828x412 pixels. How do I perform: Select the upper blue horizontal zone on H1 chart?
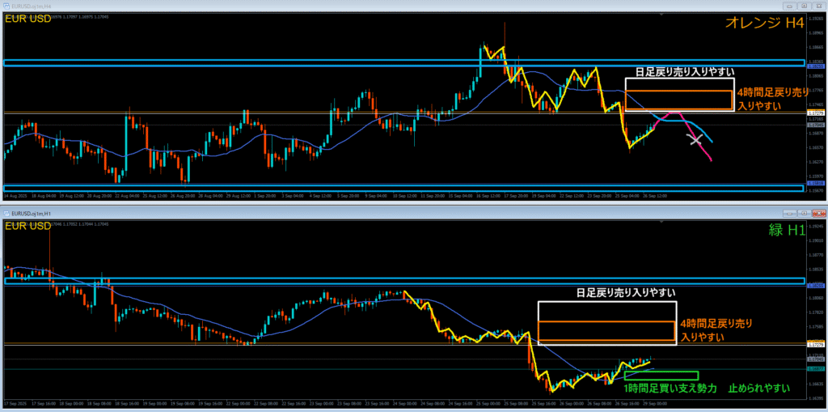coord(404,281)
